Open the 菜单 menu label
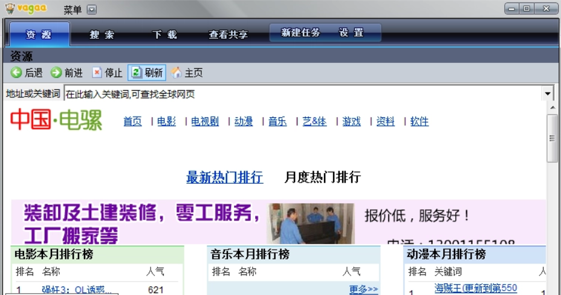This screenshot has width=561, height=295. [x=73, y=10]
